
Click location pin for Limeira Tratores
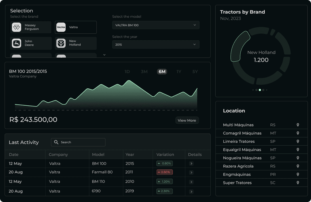(298, 142)
